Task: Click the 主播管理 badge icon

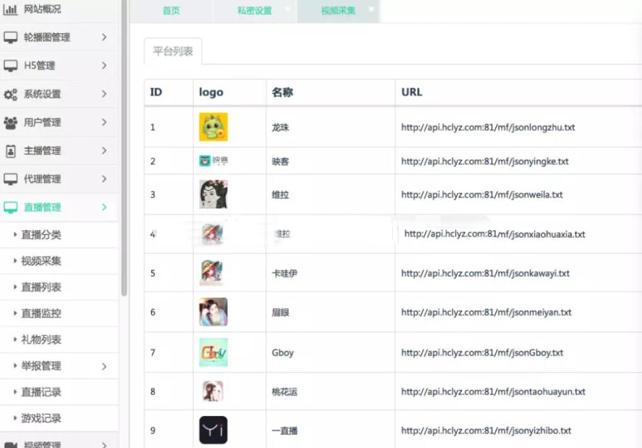Action: (11, 151)
